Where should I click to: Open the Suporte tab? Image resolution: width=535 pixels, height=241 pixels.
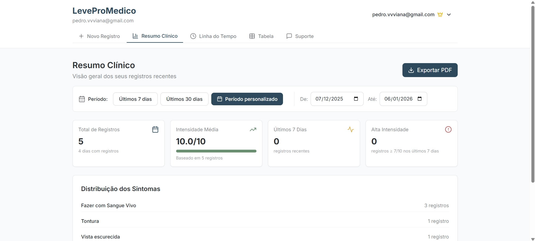coord(300,36)
